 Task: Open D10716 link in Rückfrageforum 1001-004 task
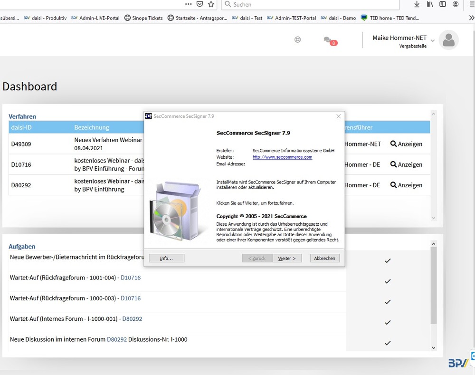click(x=131, y=278)
